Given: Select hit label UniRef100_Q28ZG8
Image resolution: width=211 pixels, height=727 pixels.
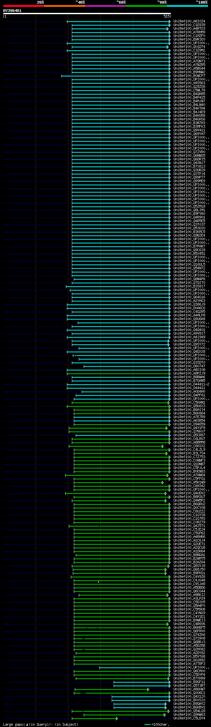Looking at the screenshot, I should 189,87.
